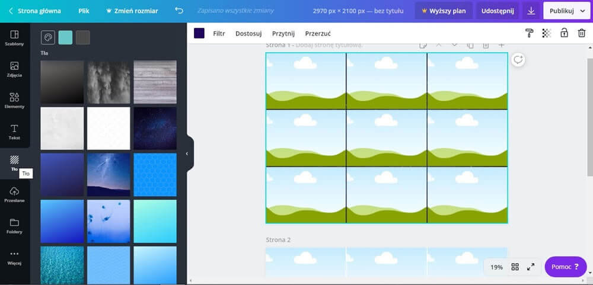Open the Szablony templates panel
The width and height of the screenshot is (593, 285).
[14, 38]
